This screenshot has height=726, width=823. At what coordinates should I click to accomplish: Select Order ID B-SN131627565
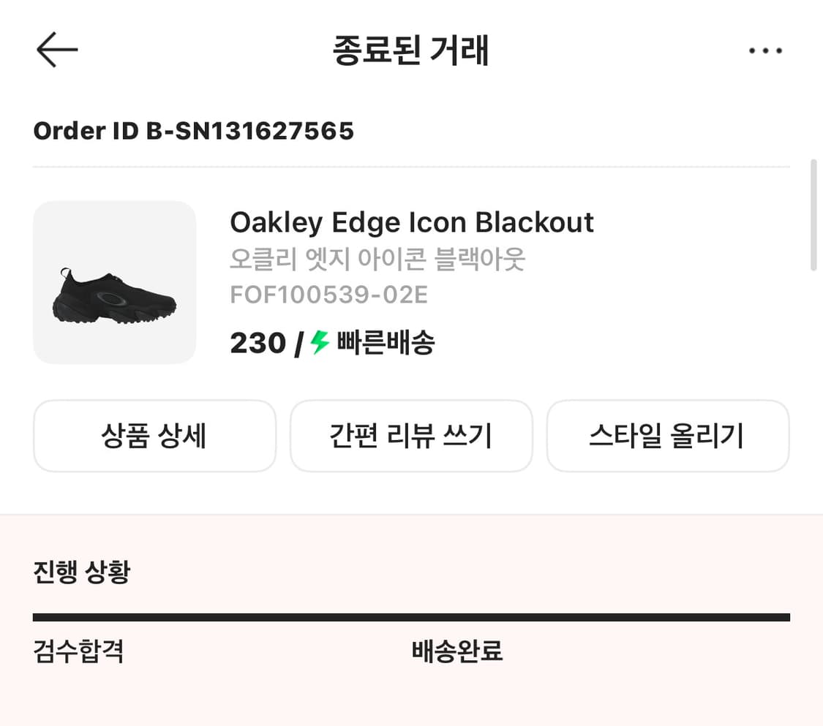(x=193, y=131)
